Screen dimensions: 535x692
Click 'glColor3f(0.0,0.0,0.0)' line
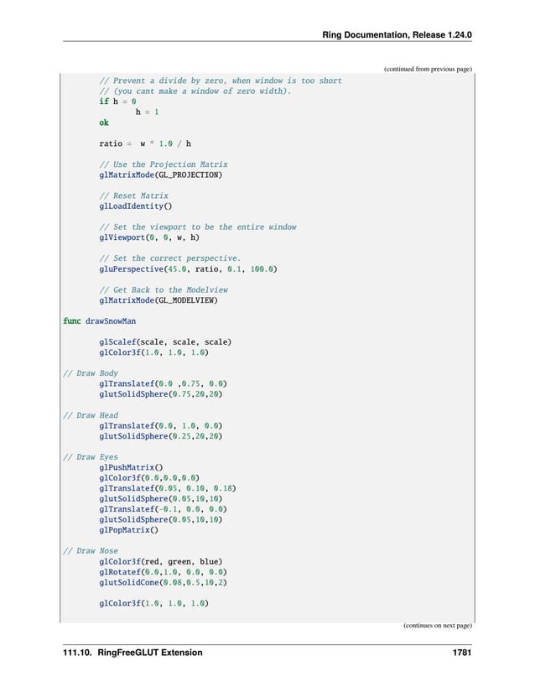149,478
